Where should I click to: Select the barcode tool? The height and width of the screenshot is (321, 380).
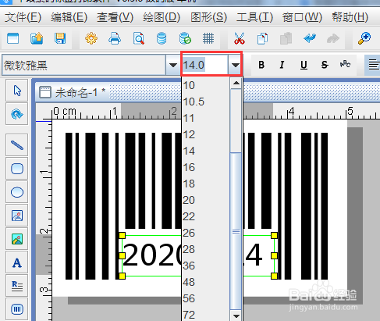pyautogui.click(x=17, y=309)
